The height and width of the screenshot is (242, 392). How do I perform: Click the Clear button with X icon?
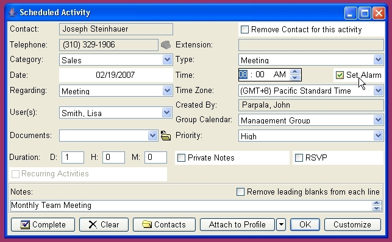pos(104,224)
